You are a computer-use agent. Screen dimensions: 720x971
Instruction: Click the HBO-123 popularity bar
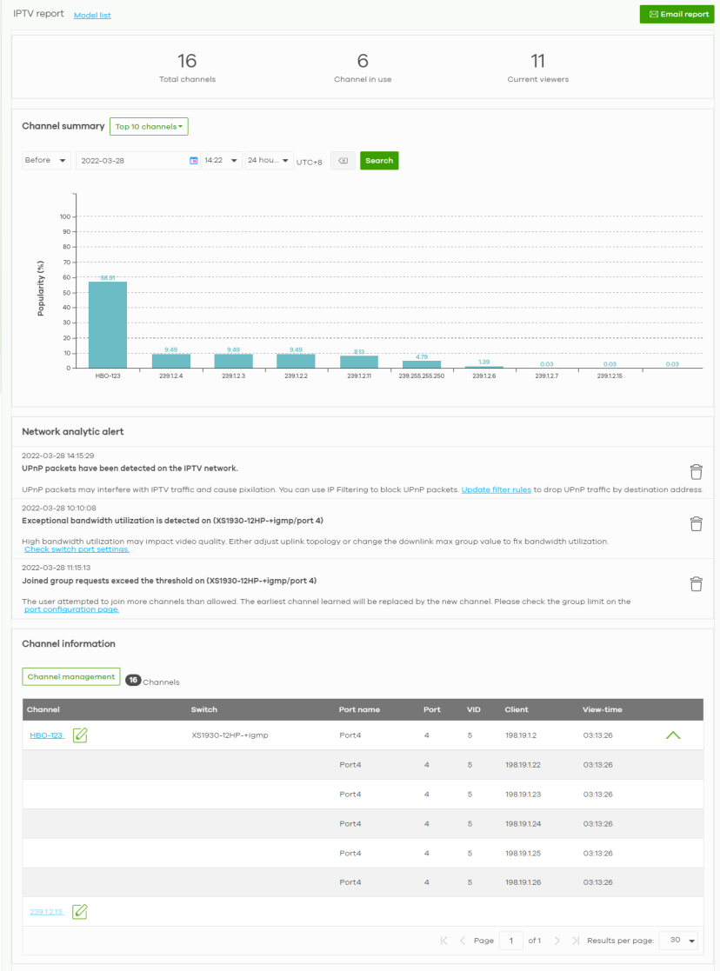click(108, 323)
